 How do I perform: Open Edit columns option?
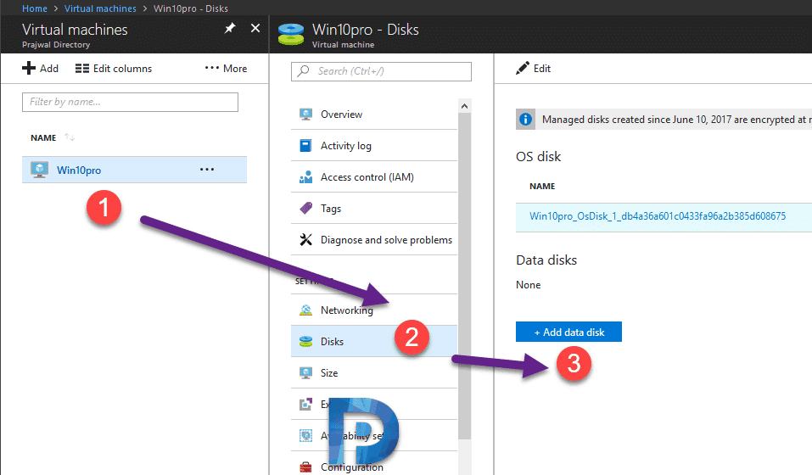[114, 69]
